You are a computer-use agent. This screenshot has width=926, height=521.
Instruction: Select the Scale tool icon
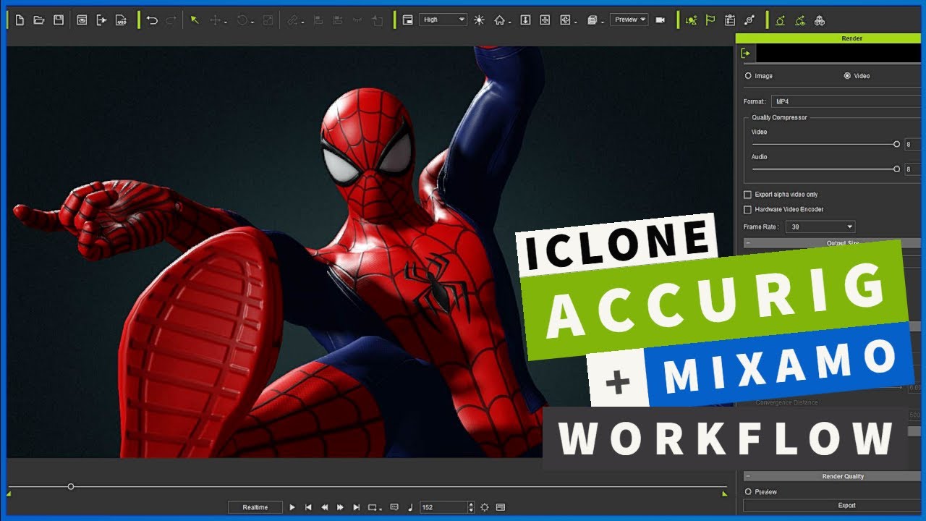(x=268, y=20)
